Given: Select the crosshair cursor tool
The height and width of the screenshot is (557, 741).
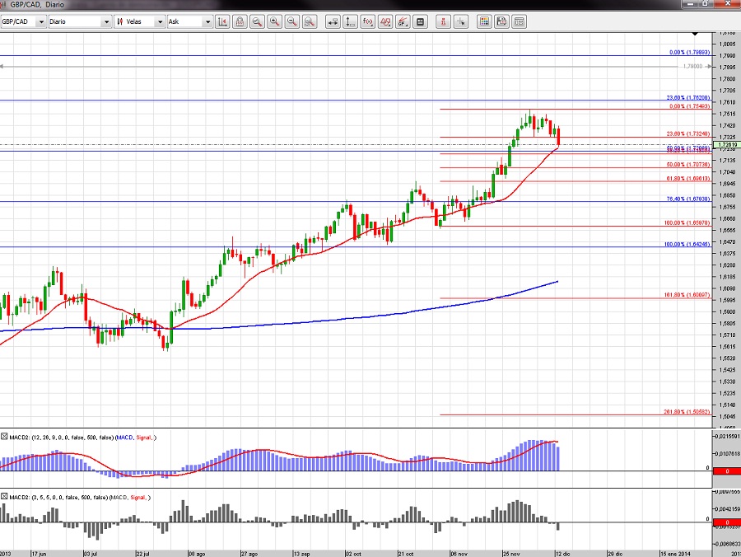Looking at the screenshot, I should (x=464, y=21).
